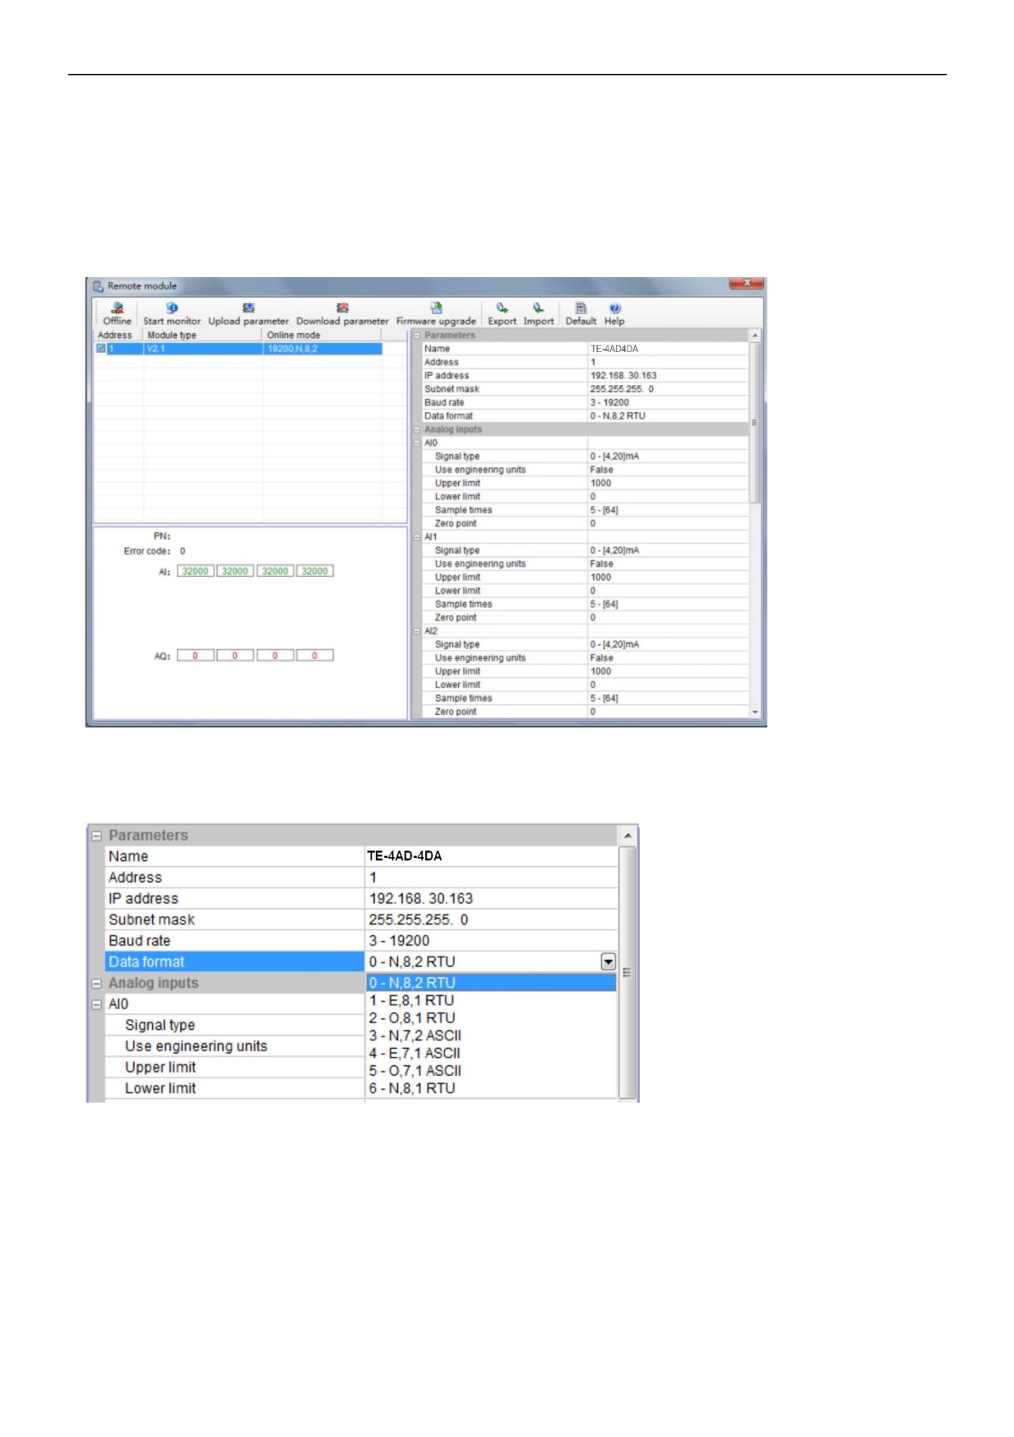Select option 4 - E,7,1 ASCII
Screen dimensions: 1014x1437
[491, 1053]
